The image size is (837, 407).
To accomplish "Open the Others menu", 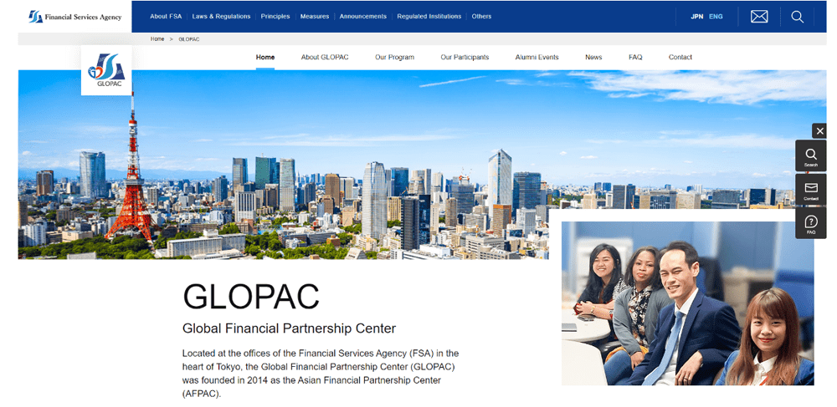I will click(x=481, y=17).
